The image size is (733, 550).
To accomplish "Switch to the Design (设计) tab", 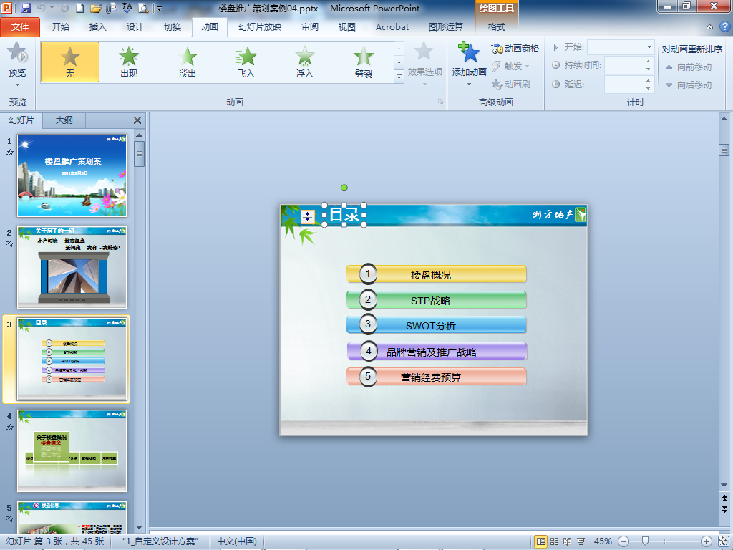I will (135, 26).
